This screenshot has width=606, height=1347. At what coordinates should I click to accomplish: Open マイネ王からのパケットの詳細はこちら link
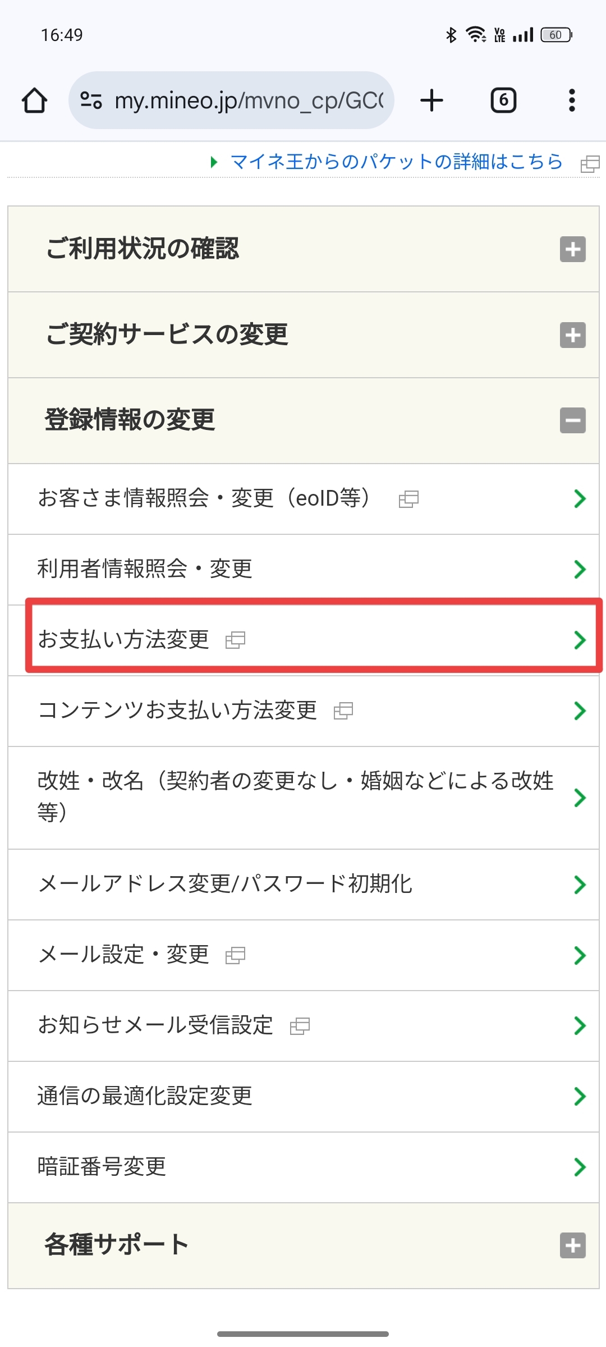(396, 162)
